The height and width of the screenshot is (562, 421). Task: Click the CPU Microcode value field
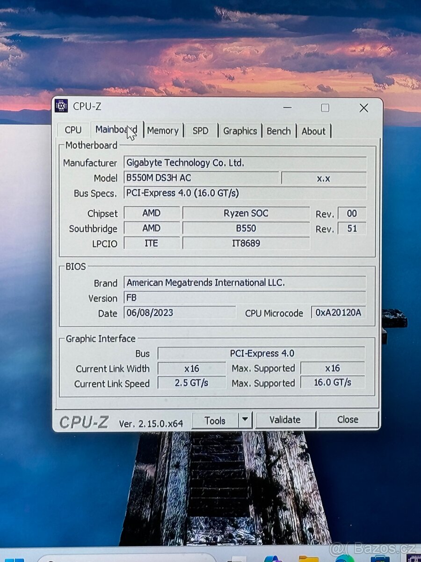point(338,312)
